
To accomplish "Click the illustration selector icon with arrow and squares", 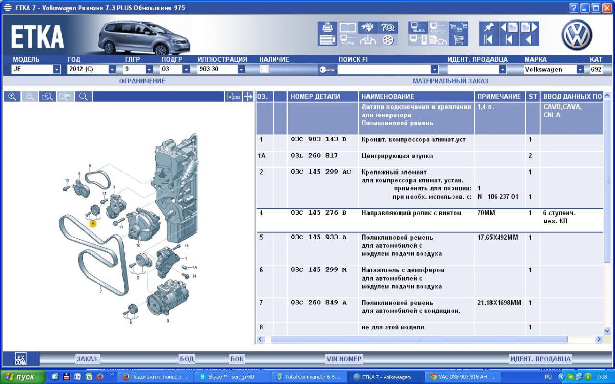I will (233, 96).
